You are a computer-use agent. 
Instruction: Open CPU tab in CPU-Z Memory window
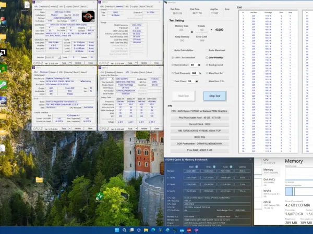point(102,7)
